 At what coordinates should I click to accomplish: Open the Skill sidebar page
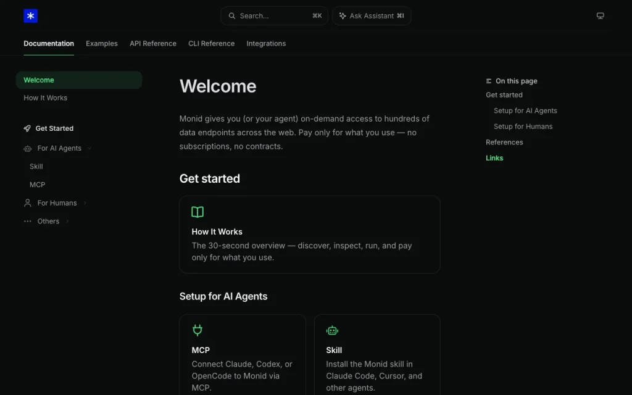(36, 167)
